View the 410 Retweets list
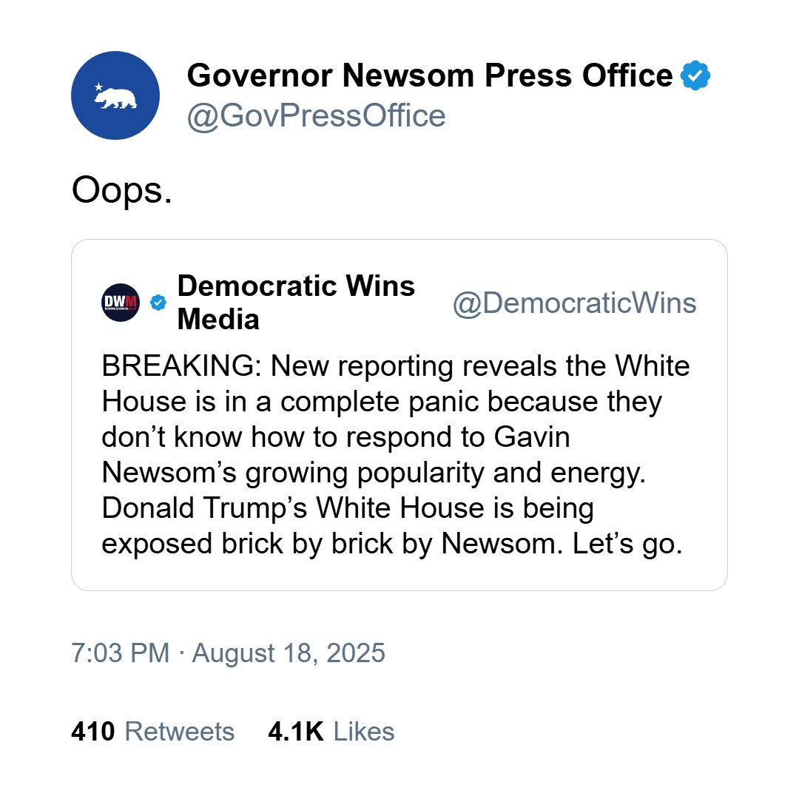Screen dimensions: 799x799 (x=153, y=731)
